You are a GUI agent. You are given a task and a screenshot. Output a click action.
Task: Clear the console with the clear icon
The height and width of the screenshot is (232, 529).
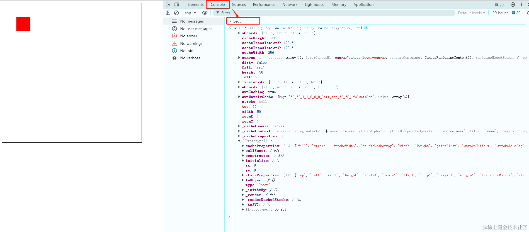pos(176,13)
